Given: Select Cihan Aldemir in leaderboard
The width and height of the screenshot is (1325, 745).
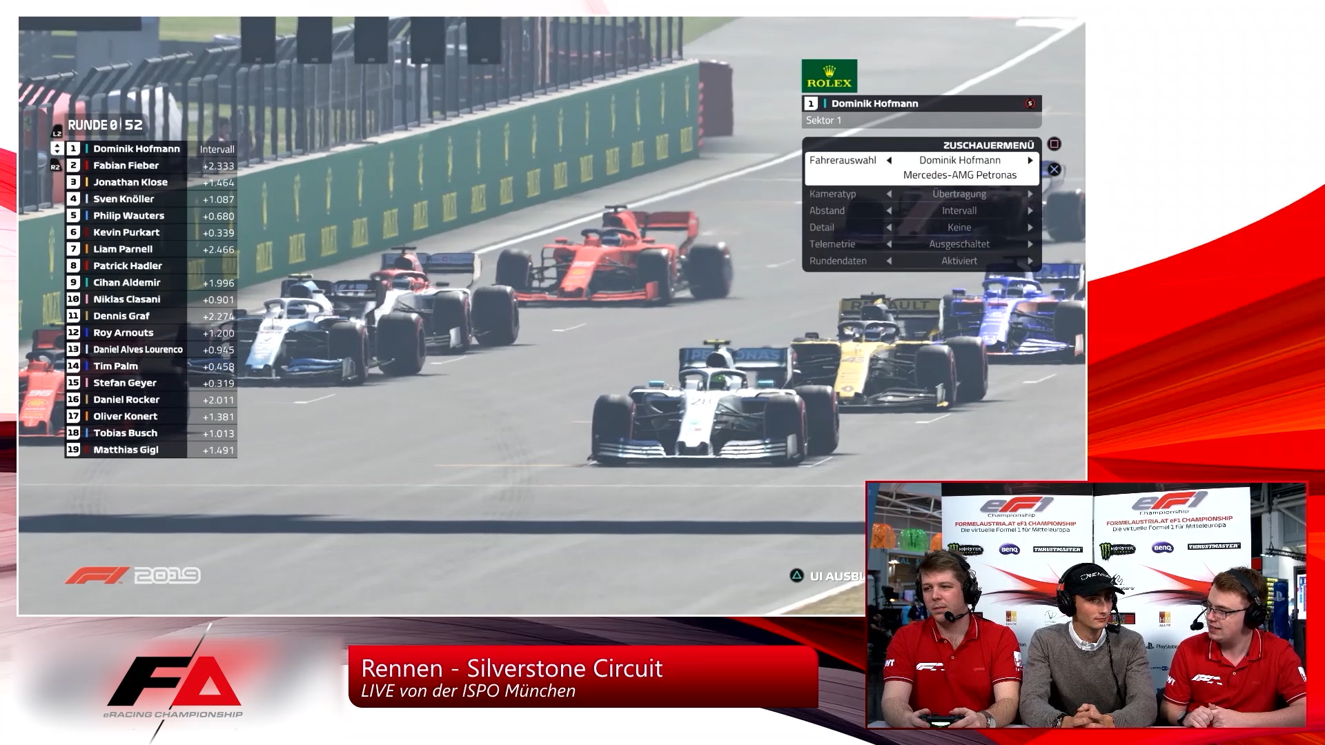Looking at the screenshot, I should click(x=151, y=282).
